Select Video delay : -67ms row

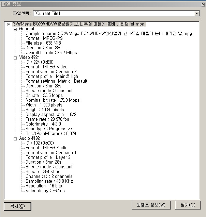point(45,191)
